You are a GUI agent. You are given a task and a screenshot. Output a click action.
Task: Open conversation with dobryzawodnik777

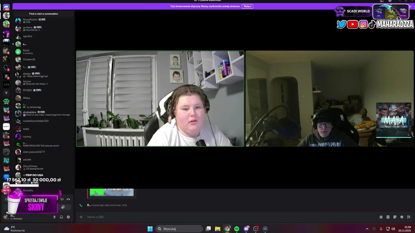(x=43, y=152)
